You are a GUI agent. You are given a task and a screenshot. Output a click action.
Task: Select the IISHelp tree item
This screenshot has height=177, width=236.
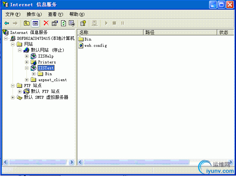click(46, 56)
